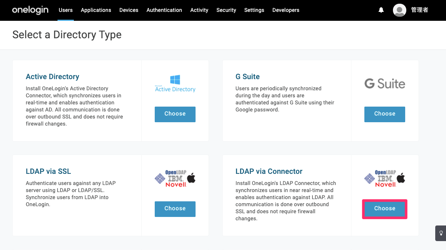Open the Security menu

tap(226, 10)
